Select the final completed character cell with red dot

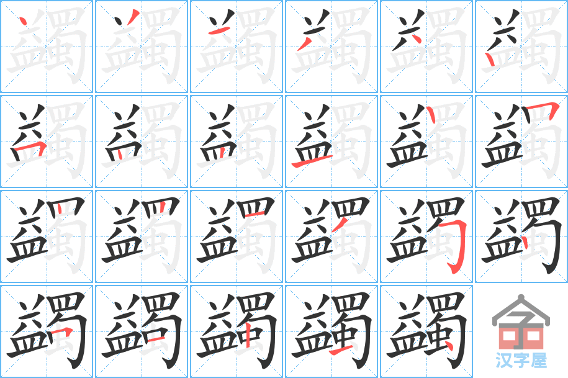click(426, 331)
